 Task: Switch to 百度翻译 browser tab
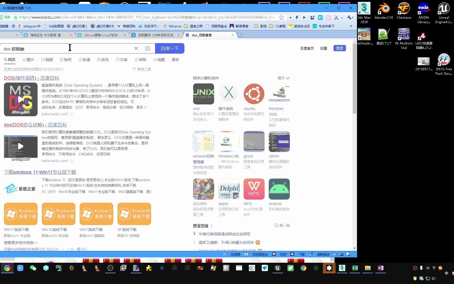click(x=156, y=35)
